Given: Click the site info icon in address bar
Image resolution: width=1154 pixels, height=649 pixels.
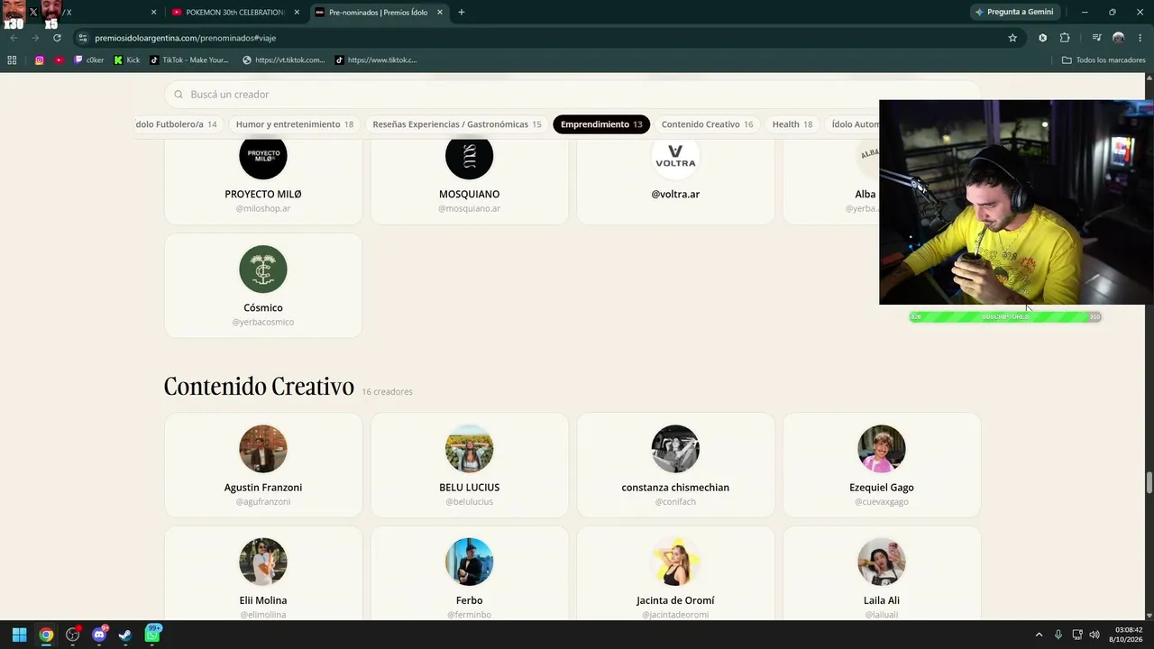Looking at the screenshot, I should [x=82, y=38].
